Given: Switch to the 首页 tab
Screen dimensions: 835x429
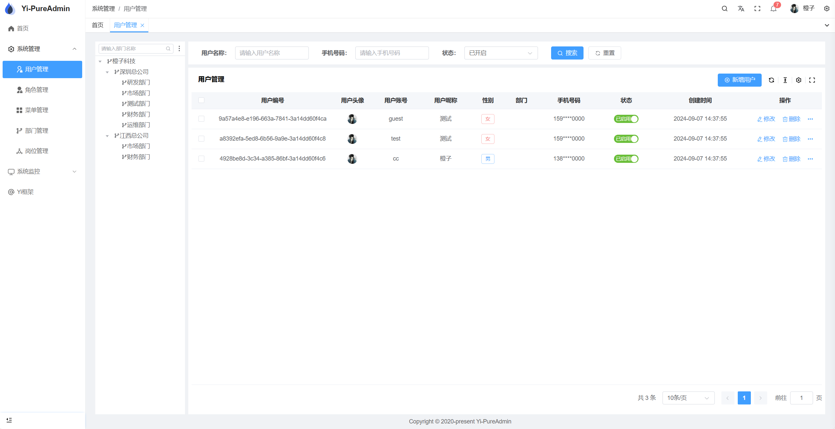Looking at the screenshot, I should 98,25.
